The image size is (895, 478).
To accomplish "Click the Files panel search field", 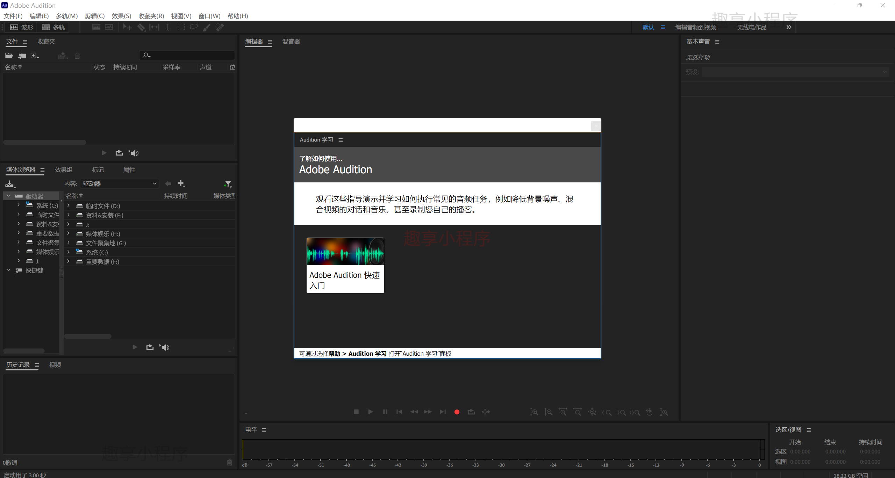I will [x=187, y=55].
